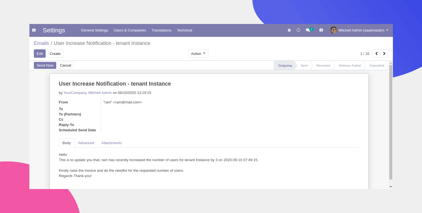Screen dimensions: 422x213
Task: Go to previous record arrow
Action: coord(376,54)
